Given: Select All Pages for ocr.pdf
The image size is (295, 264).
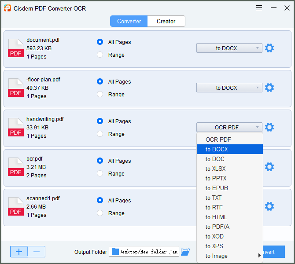Looking at the screenshot, I should [x=100, y=161].
